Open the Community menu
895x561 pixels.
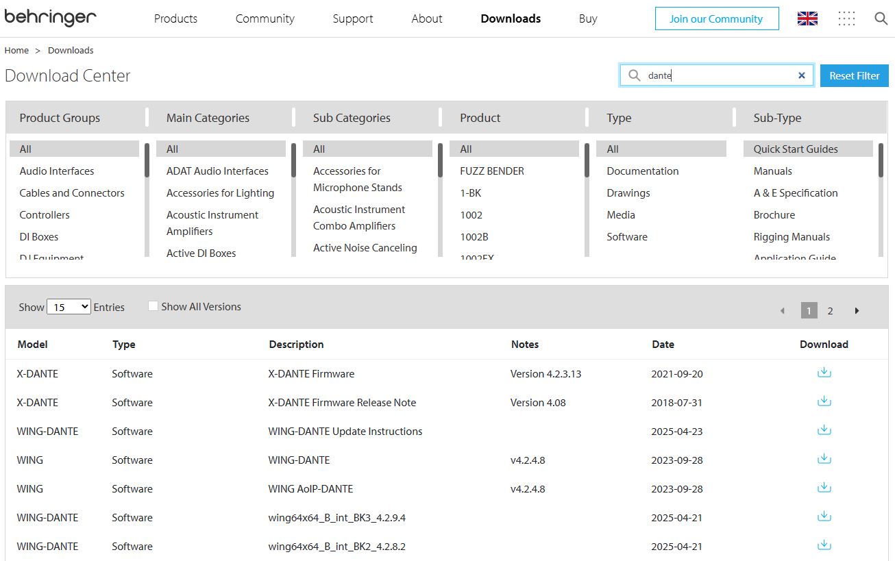[x=265, y=18]
